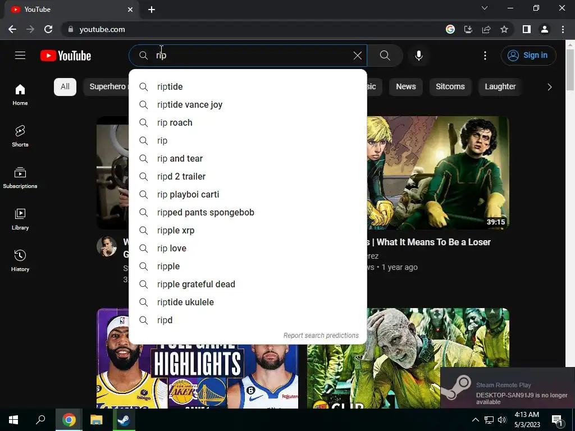The height and width of the screenshot is (431, 575).
Task: Open the taskbar clock showing 4:13 AM
Action: tap(527, 420)
